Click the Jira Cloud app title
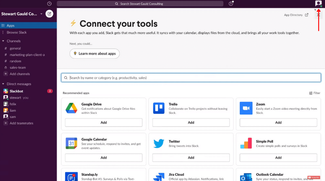The height and width of the screenshot is (181, 325). point(176,174)
